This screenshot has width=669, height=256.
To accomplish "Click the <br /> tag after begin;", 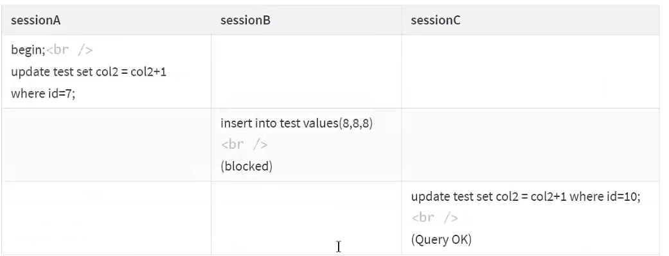I will click(69, 50).
